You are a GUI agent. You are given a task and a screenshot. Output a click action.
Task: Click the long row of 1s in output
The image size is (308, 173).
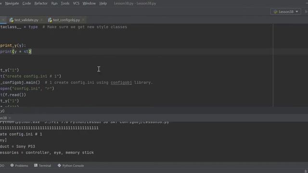pyautogui.click(x=49, y=128)
